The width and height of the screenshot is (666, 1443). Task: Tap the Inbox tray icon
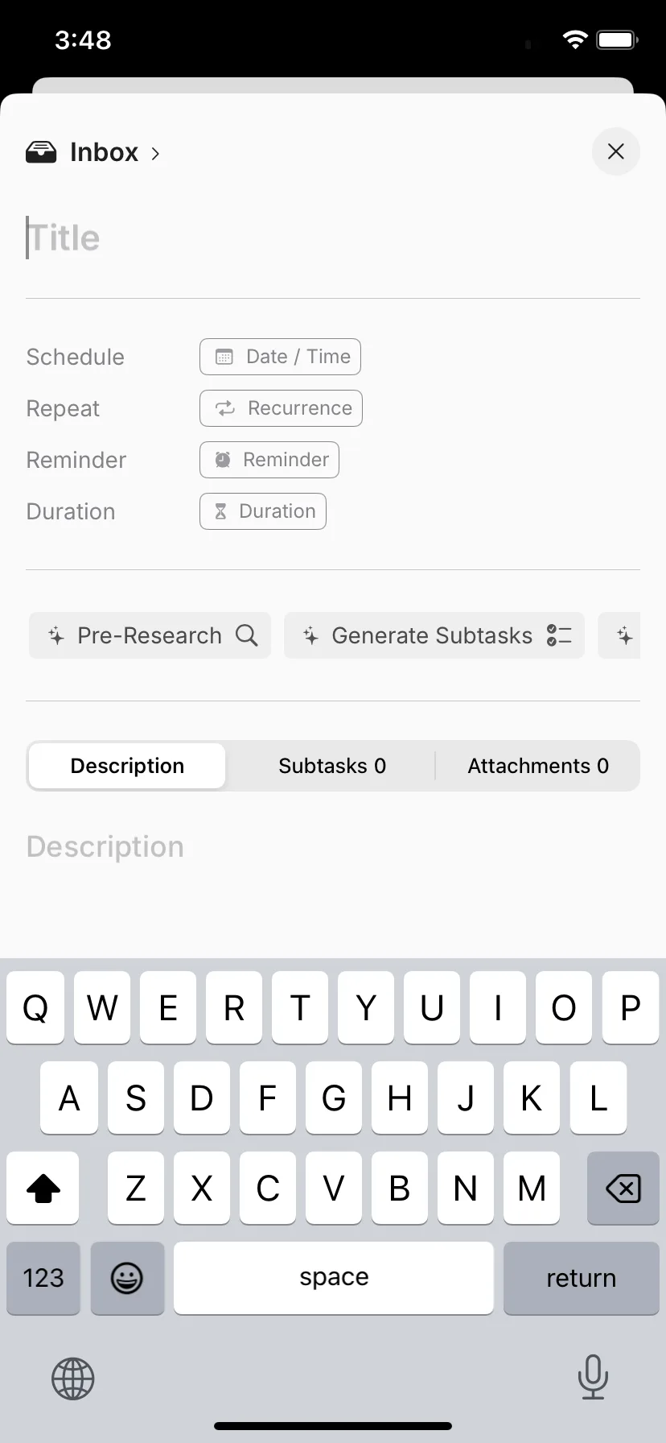tap(41, 152)
